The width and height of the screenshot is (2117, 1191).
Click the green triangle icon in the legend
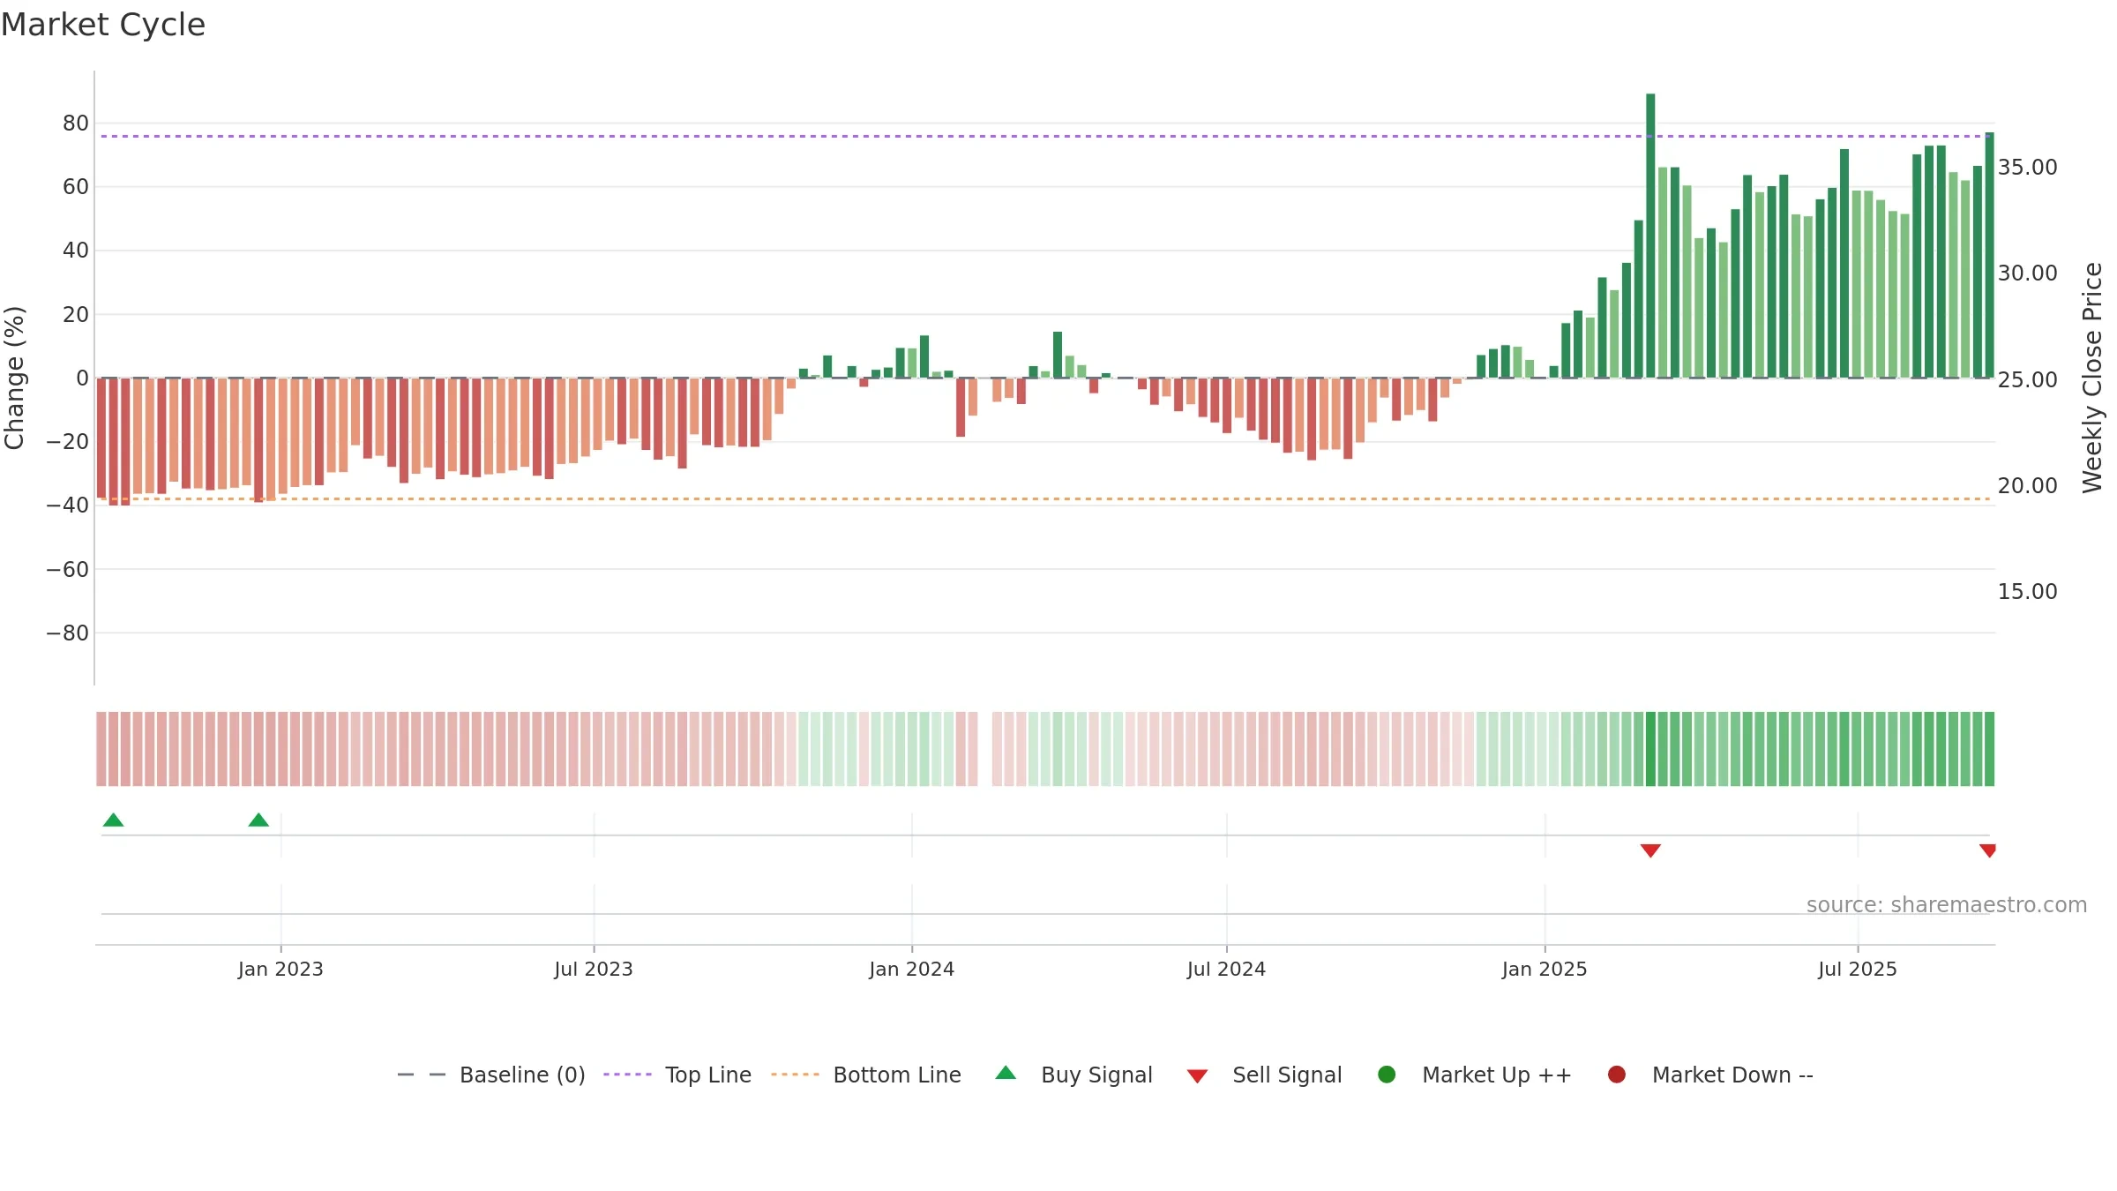(1006, 1073)
